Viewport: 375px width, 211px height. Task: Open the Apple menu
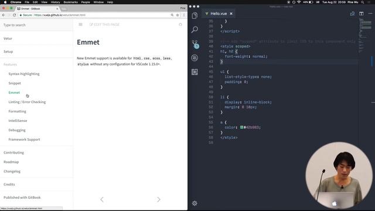pos(5,2)
